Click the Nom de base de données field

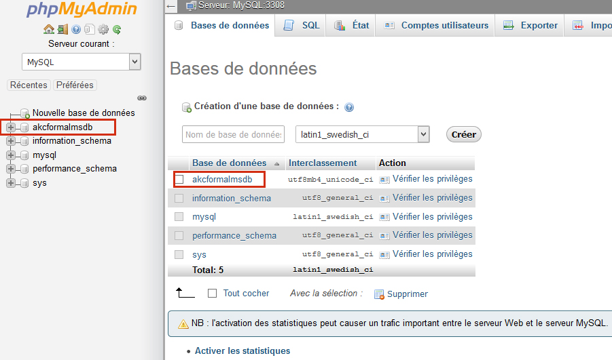233,134
